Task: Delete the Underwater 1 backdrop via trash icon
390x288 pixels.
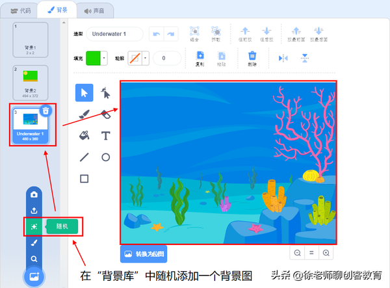Action: pyautogui.click(x=45, y=111)
